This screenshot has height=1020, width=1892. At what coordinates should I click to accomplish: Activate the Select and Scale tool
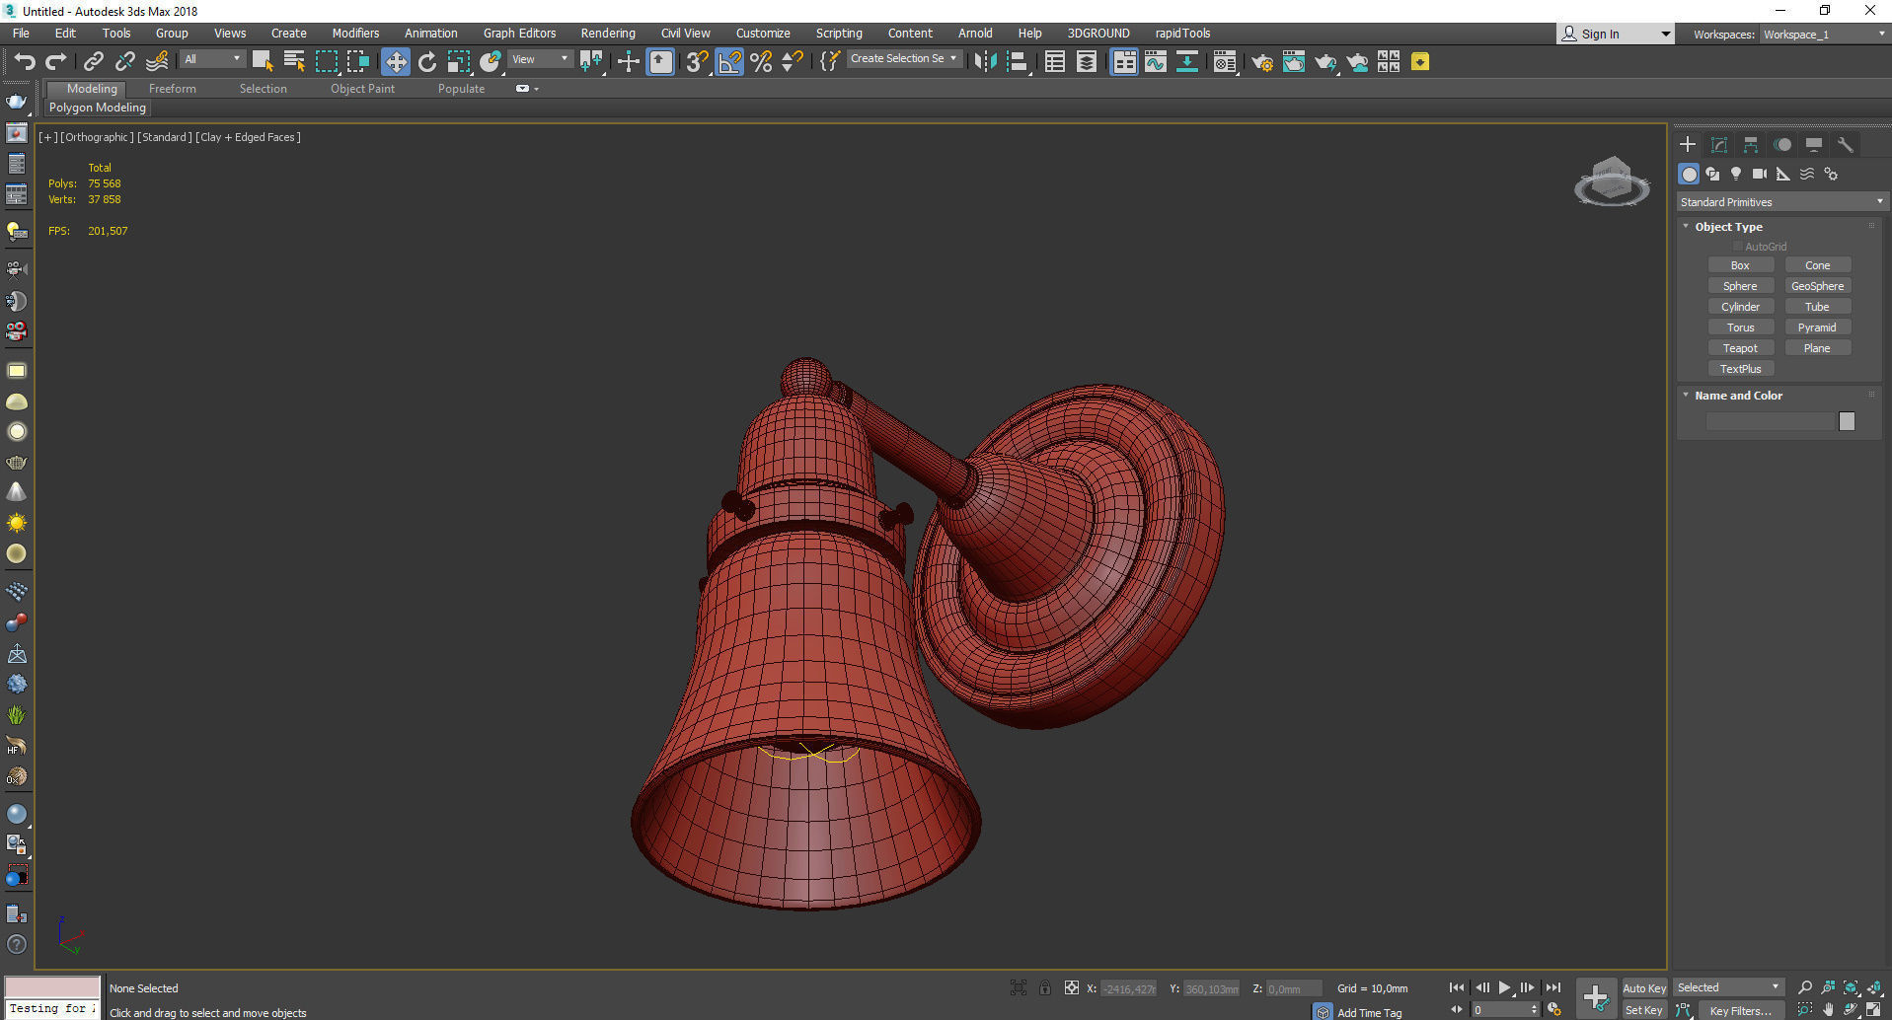pos(459,62)
